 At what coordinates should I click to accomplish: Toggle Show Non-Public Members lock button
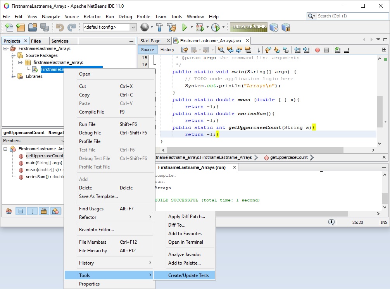pyautogui.click(x=44, y=211)
